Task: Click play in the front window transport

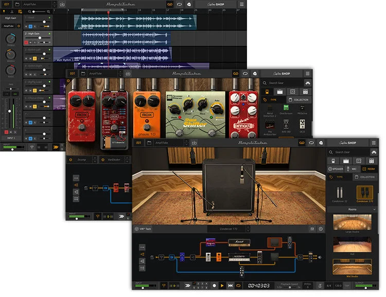Action: coord(222,286)
